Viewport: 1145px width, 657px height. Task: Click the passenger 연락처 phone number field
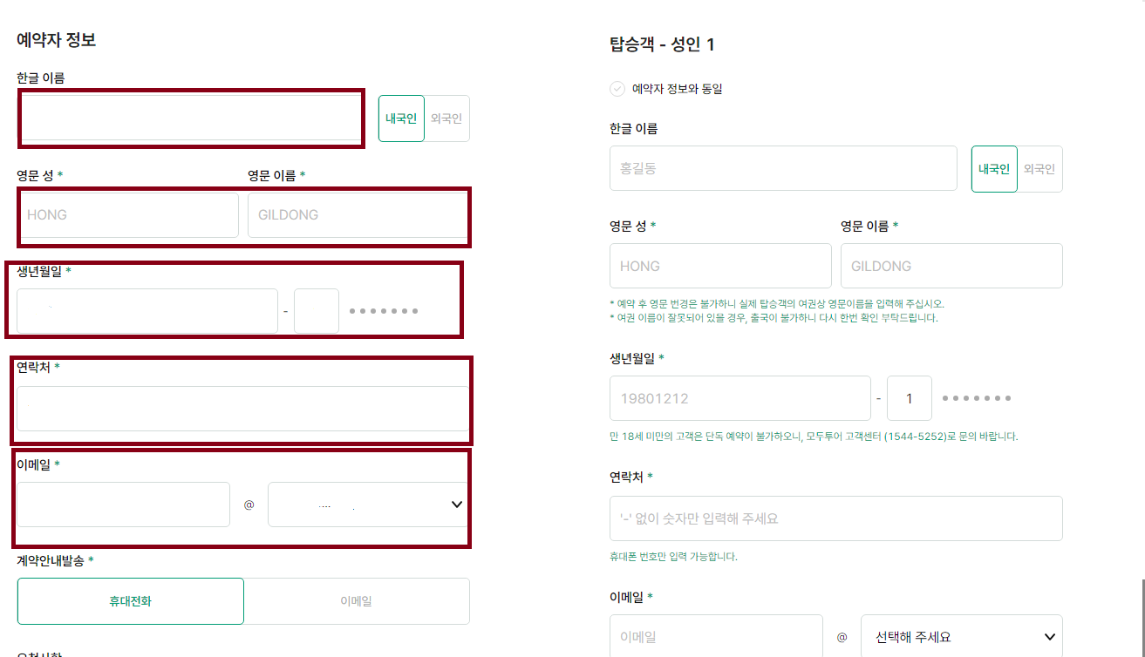[x=835, y=518]
